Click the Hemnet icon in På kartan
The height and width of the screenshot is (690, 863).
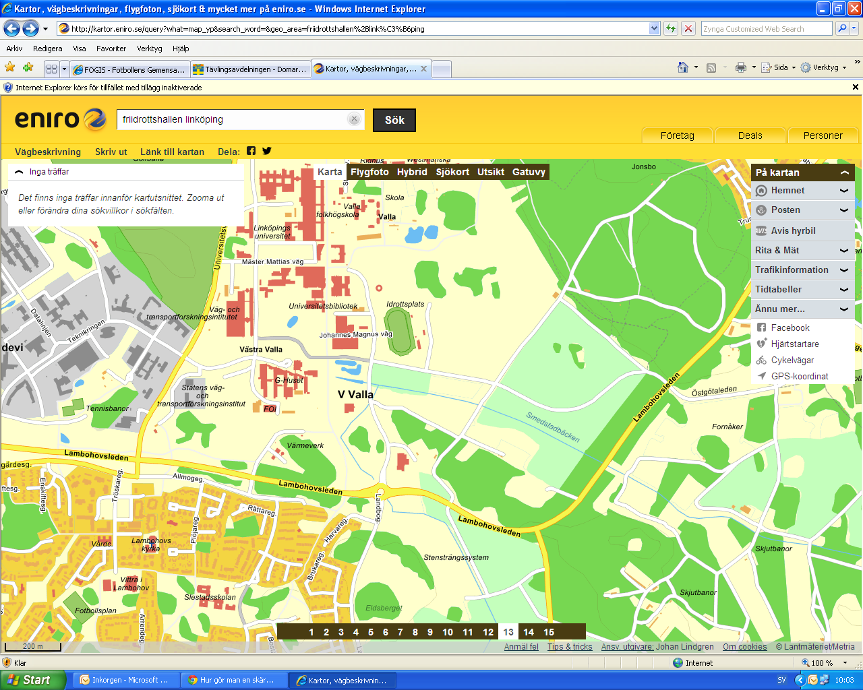tap(761, 191)
